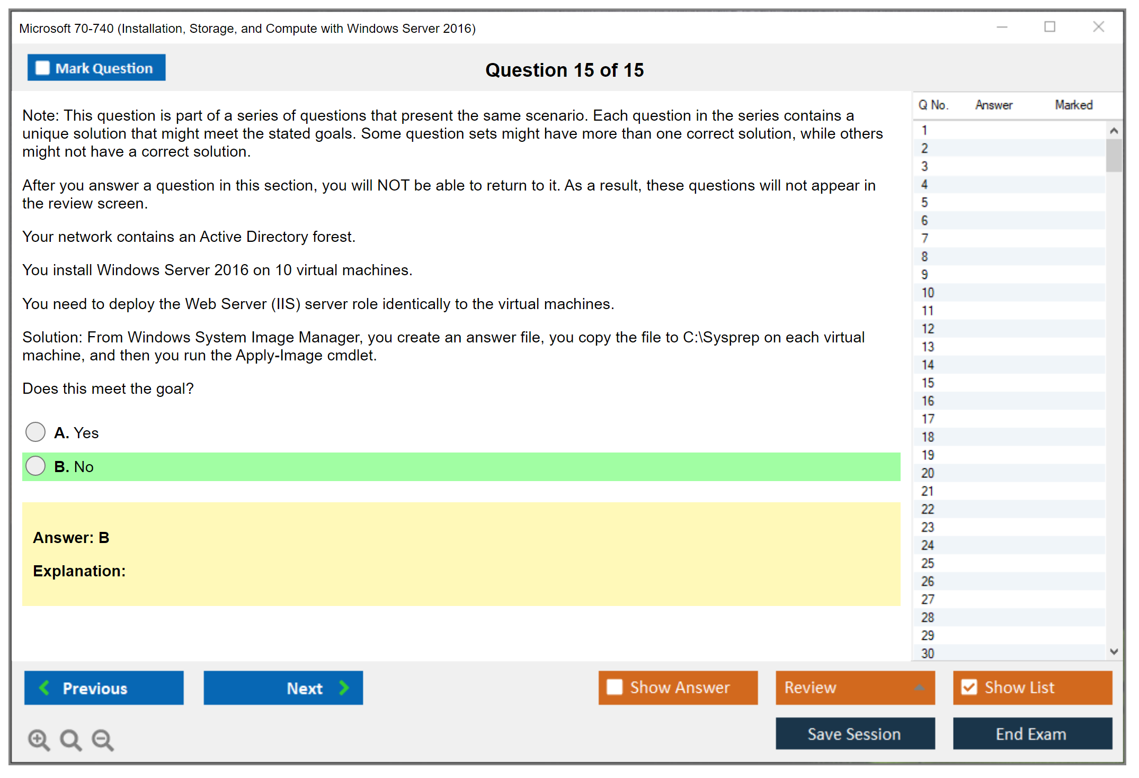The width and height of the screenshot is (1139, 778).
Task: Select answer option A. Yes
Action: 35,432
